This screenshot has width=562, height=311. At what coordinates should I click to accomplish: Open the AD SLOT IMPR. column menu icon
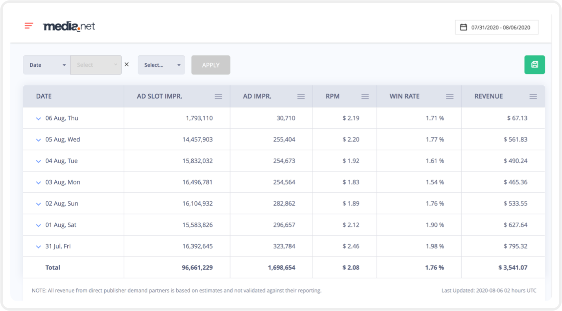pos(218,97)
